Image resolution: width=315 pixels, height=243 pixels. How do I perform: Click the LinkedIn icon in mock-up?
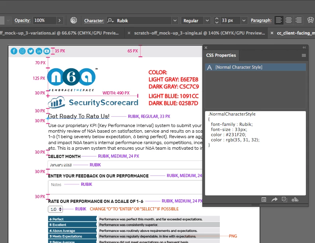click(39, 51)
